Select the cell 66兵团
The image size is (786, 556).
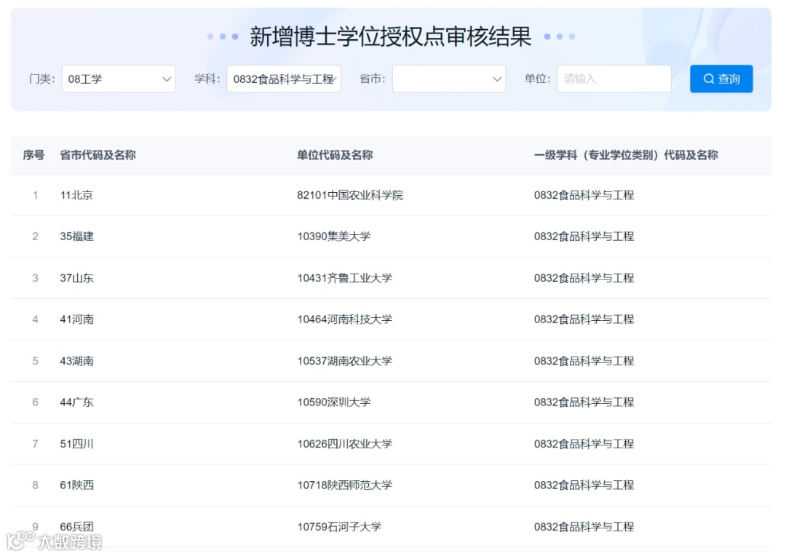click(x=76, y=526)
